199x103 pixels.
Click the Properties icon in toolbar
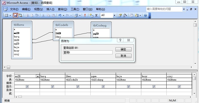[120, 15]
